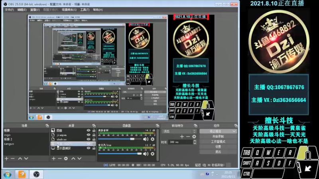The image size is (319, 179).
Task: Open OBS 设置 from the controls panel
Action: pyautogui.click(x=218, y=146)
